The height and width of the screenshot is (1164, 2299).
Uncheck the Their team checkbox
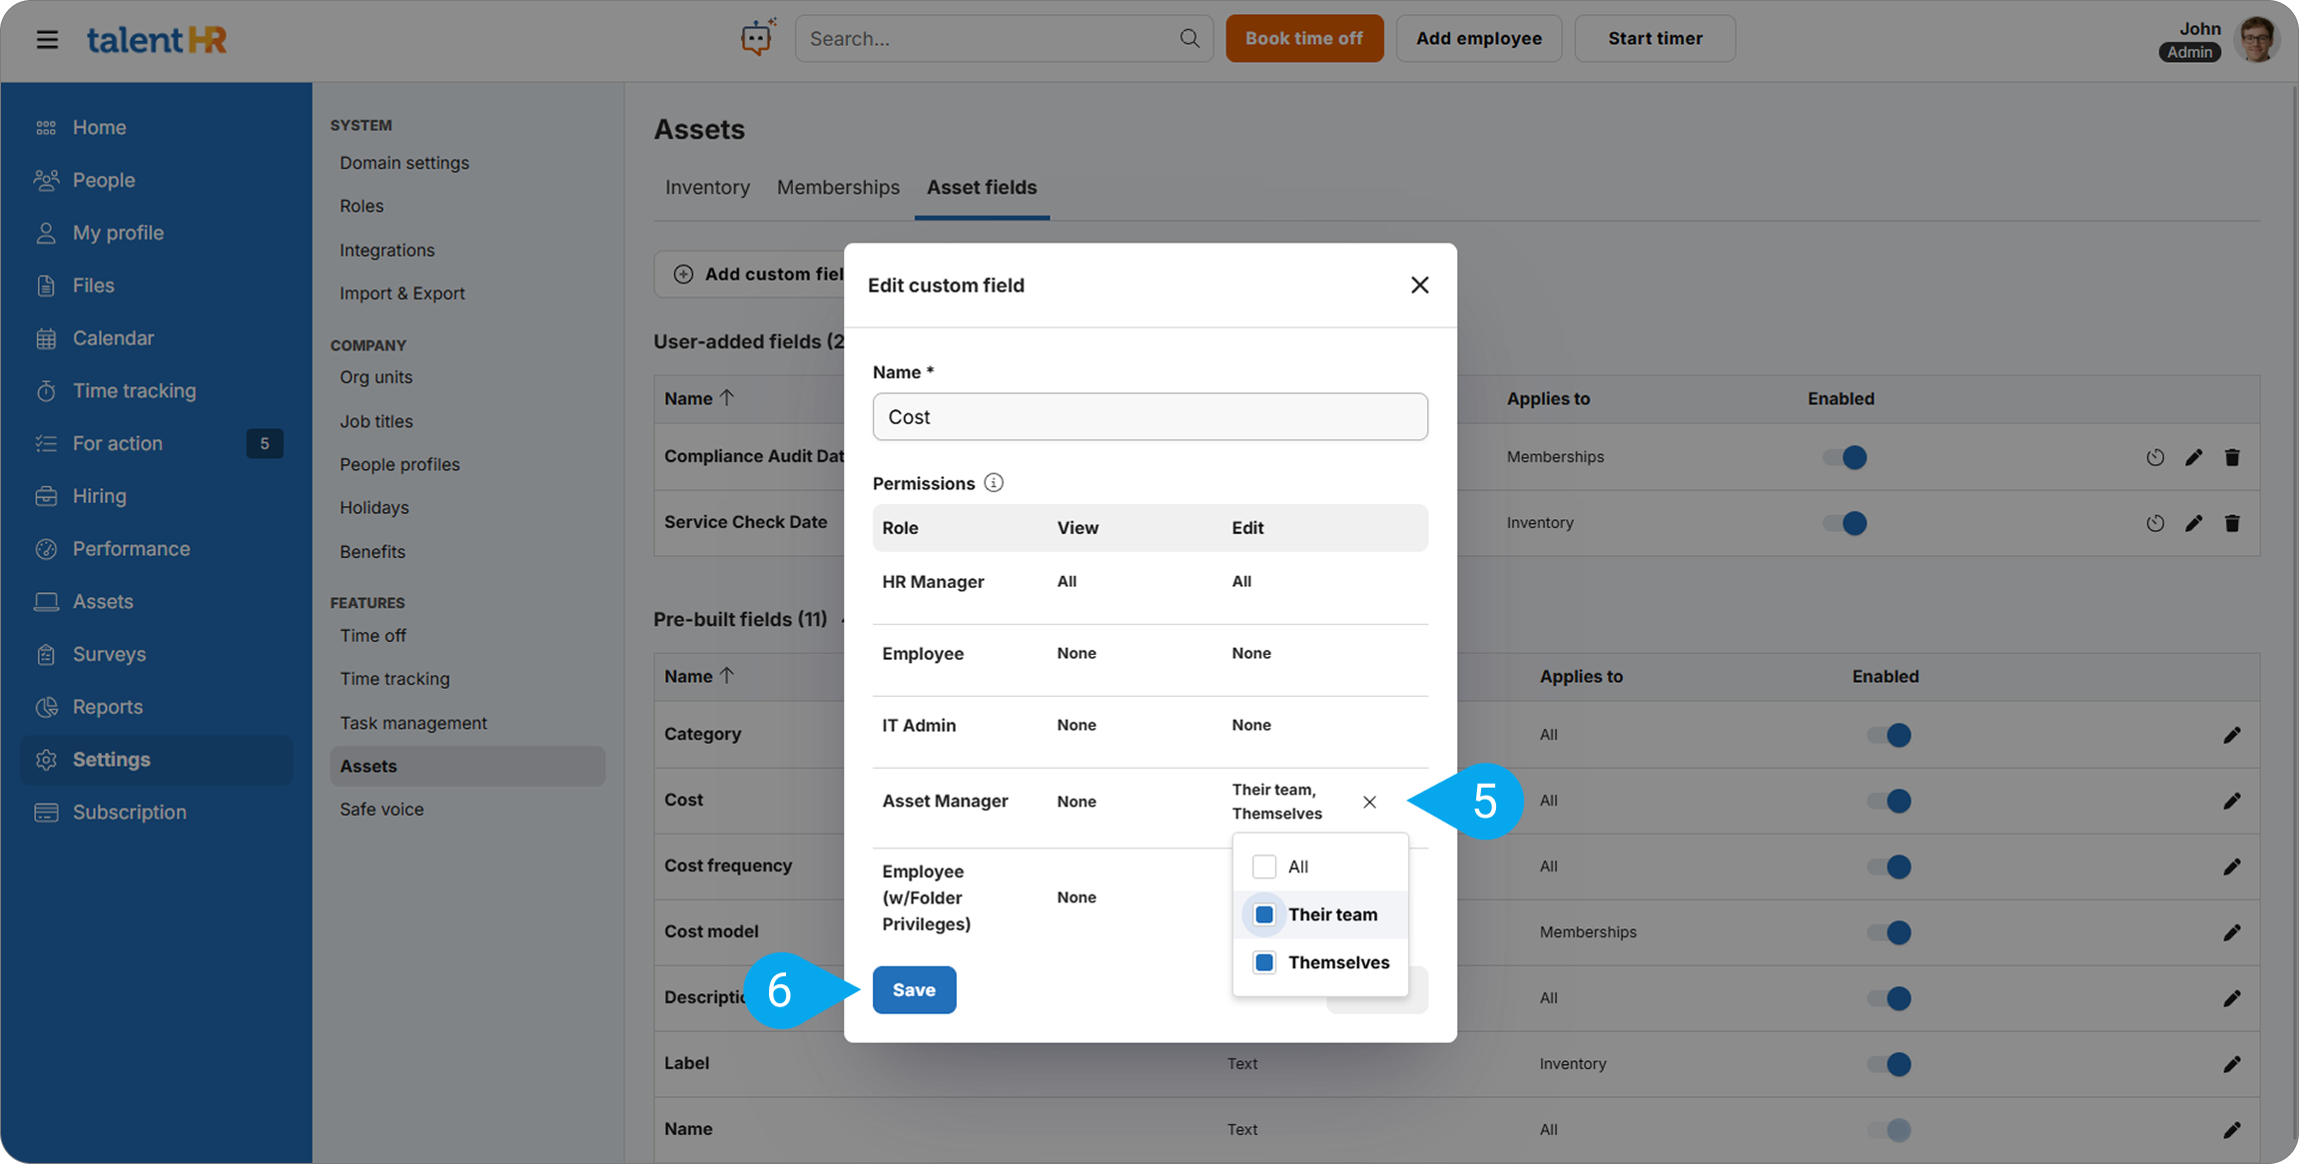(1264, 914)
